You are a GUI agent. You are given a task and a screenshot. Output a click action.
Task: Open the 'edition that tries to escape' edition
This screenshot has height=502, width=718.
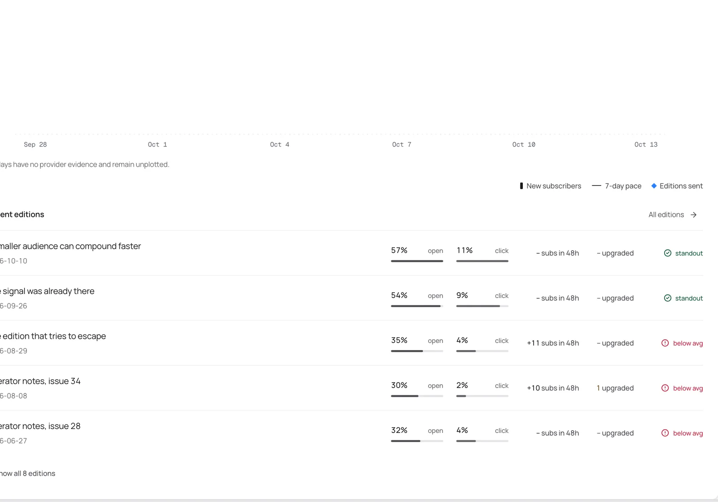click(x=53, y=336)
